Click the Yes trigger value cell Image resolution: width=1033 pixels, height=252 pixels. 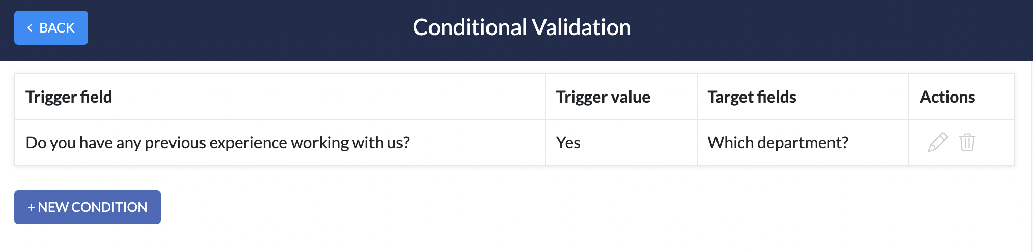tap(621, 142)
